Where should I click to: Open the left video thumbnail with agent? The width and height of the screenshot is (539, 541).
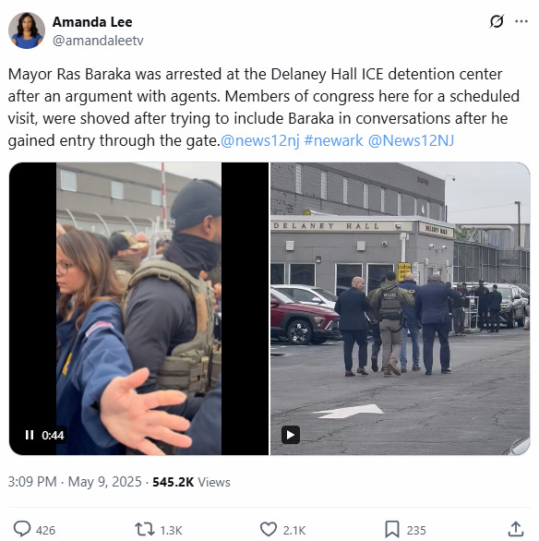pos(138,308)
